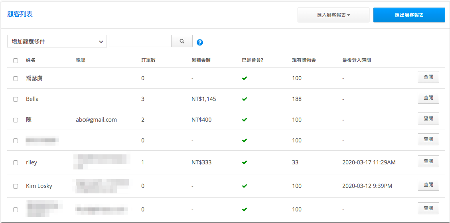Click the blue help question mark icon
The image size is (450, 223).
[200, 42]
